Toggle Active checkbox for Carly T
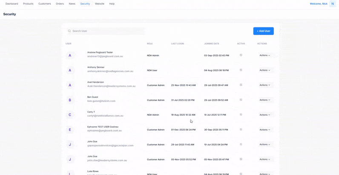Image resolution: width=339 pixels, height=175 pixels. pos(241,114)
